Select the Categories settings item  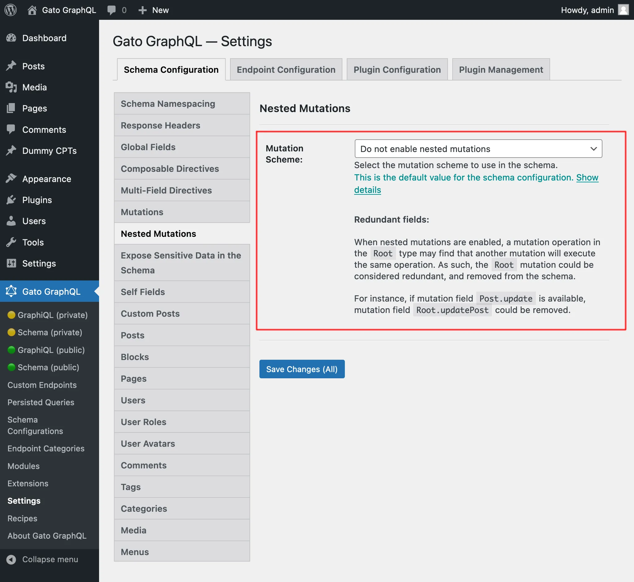tap(182, 509)
